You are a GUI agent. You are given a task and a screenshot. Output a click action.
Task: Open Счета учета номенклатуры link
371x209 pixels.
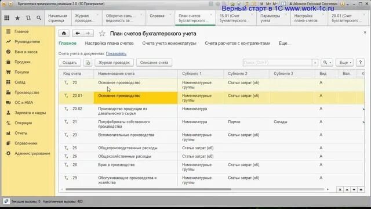coord(169,44)
